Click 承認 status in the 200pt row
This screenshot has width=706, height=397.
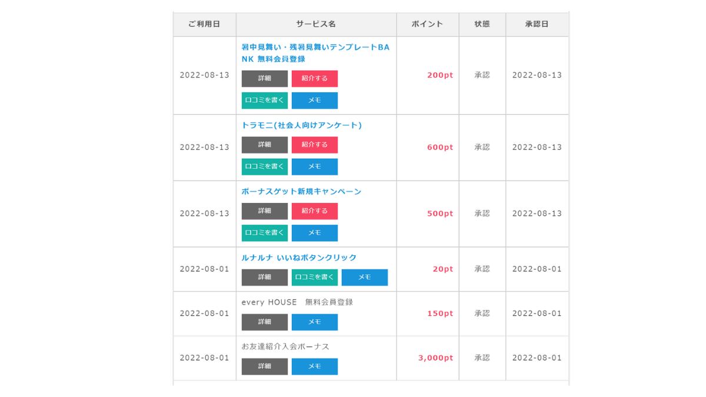pos(482,75)
